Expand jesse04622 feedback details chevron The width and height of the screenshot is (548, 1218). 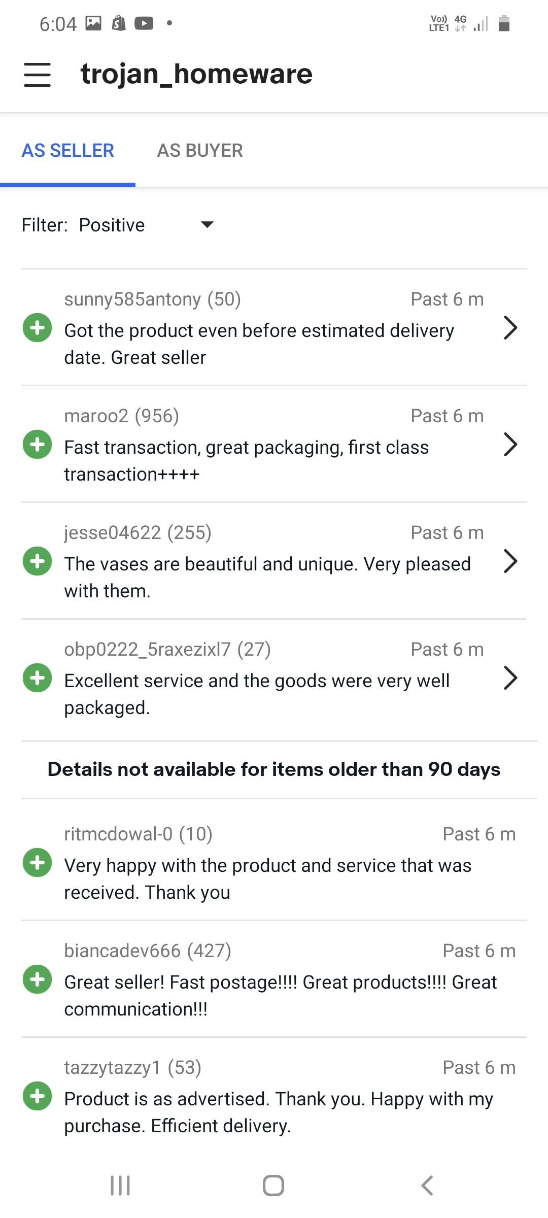click(x=510, y=561)
